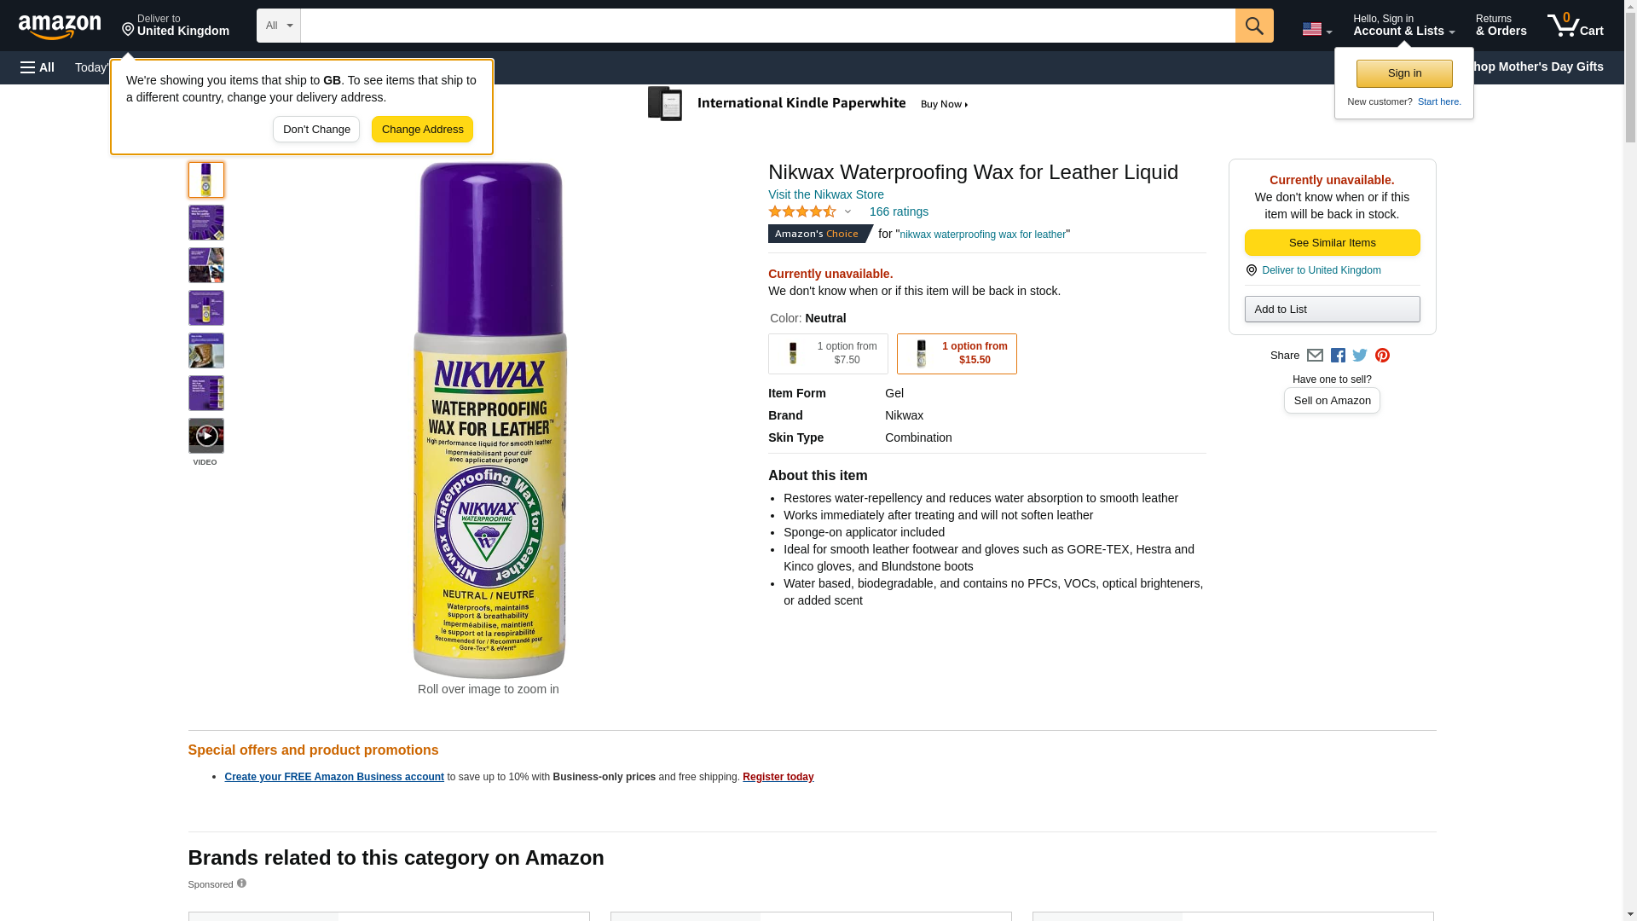Select the $7.50 color option
This screenshot has height=921, width=1637.
[827, 354]
